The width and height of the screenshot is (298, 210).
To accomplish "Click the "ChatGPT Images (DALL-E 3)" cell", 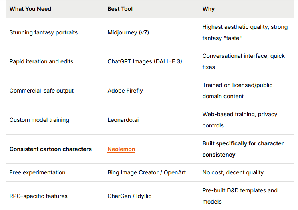I will (x=145, y=61).
